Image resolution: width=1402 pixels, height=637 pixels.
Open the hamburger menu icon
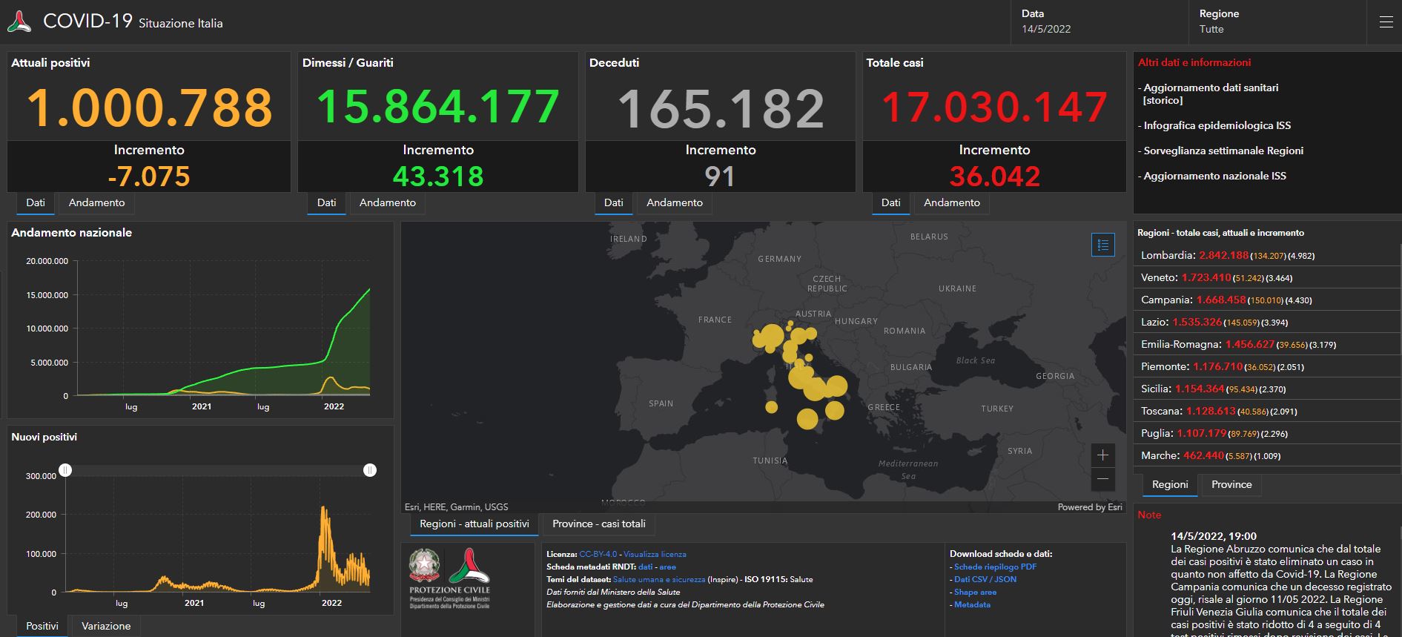pos(1386,22)
